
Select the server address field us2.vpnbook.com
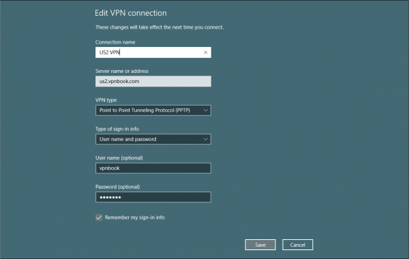click(x=153, y=81)
